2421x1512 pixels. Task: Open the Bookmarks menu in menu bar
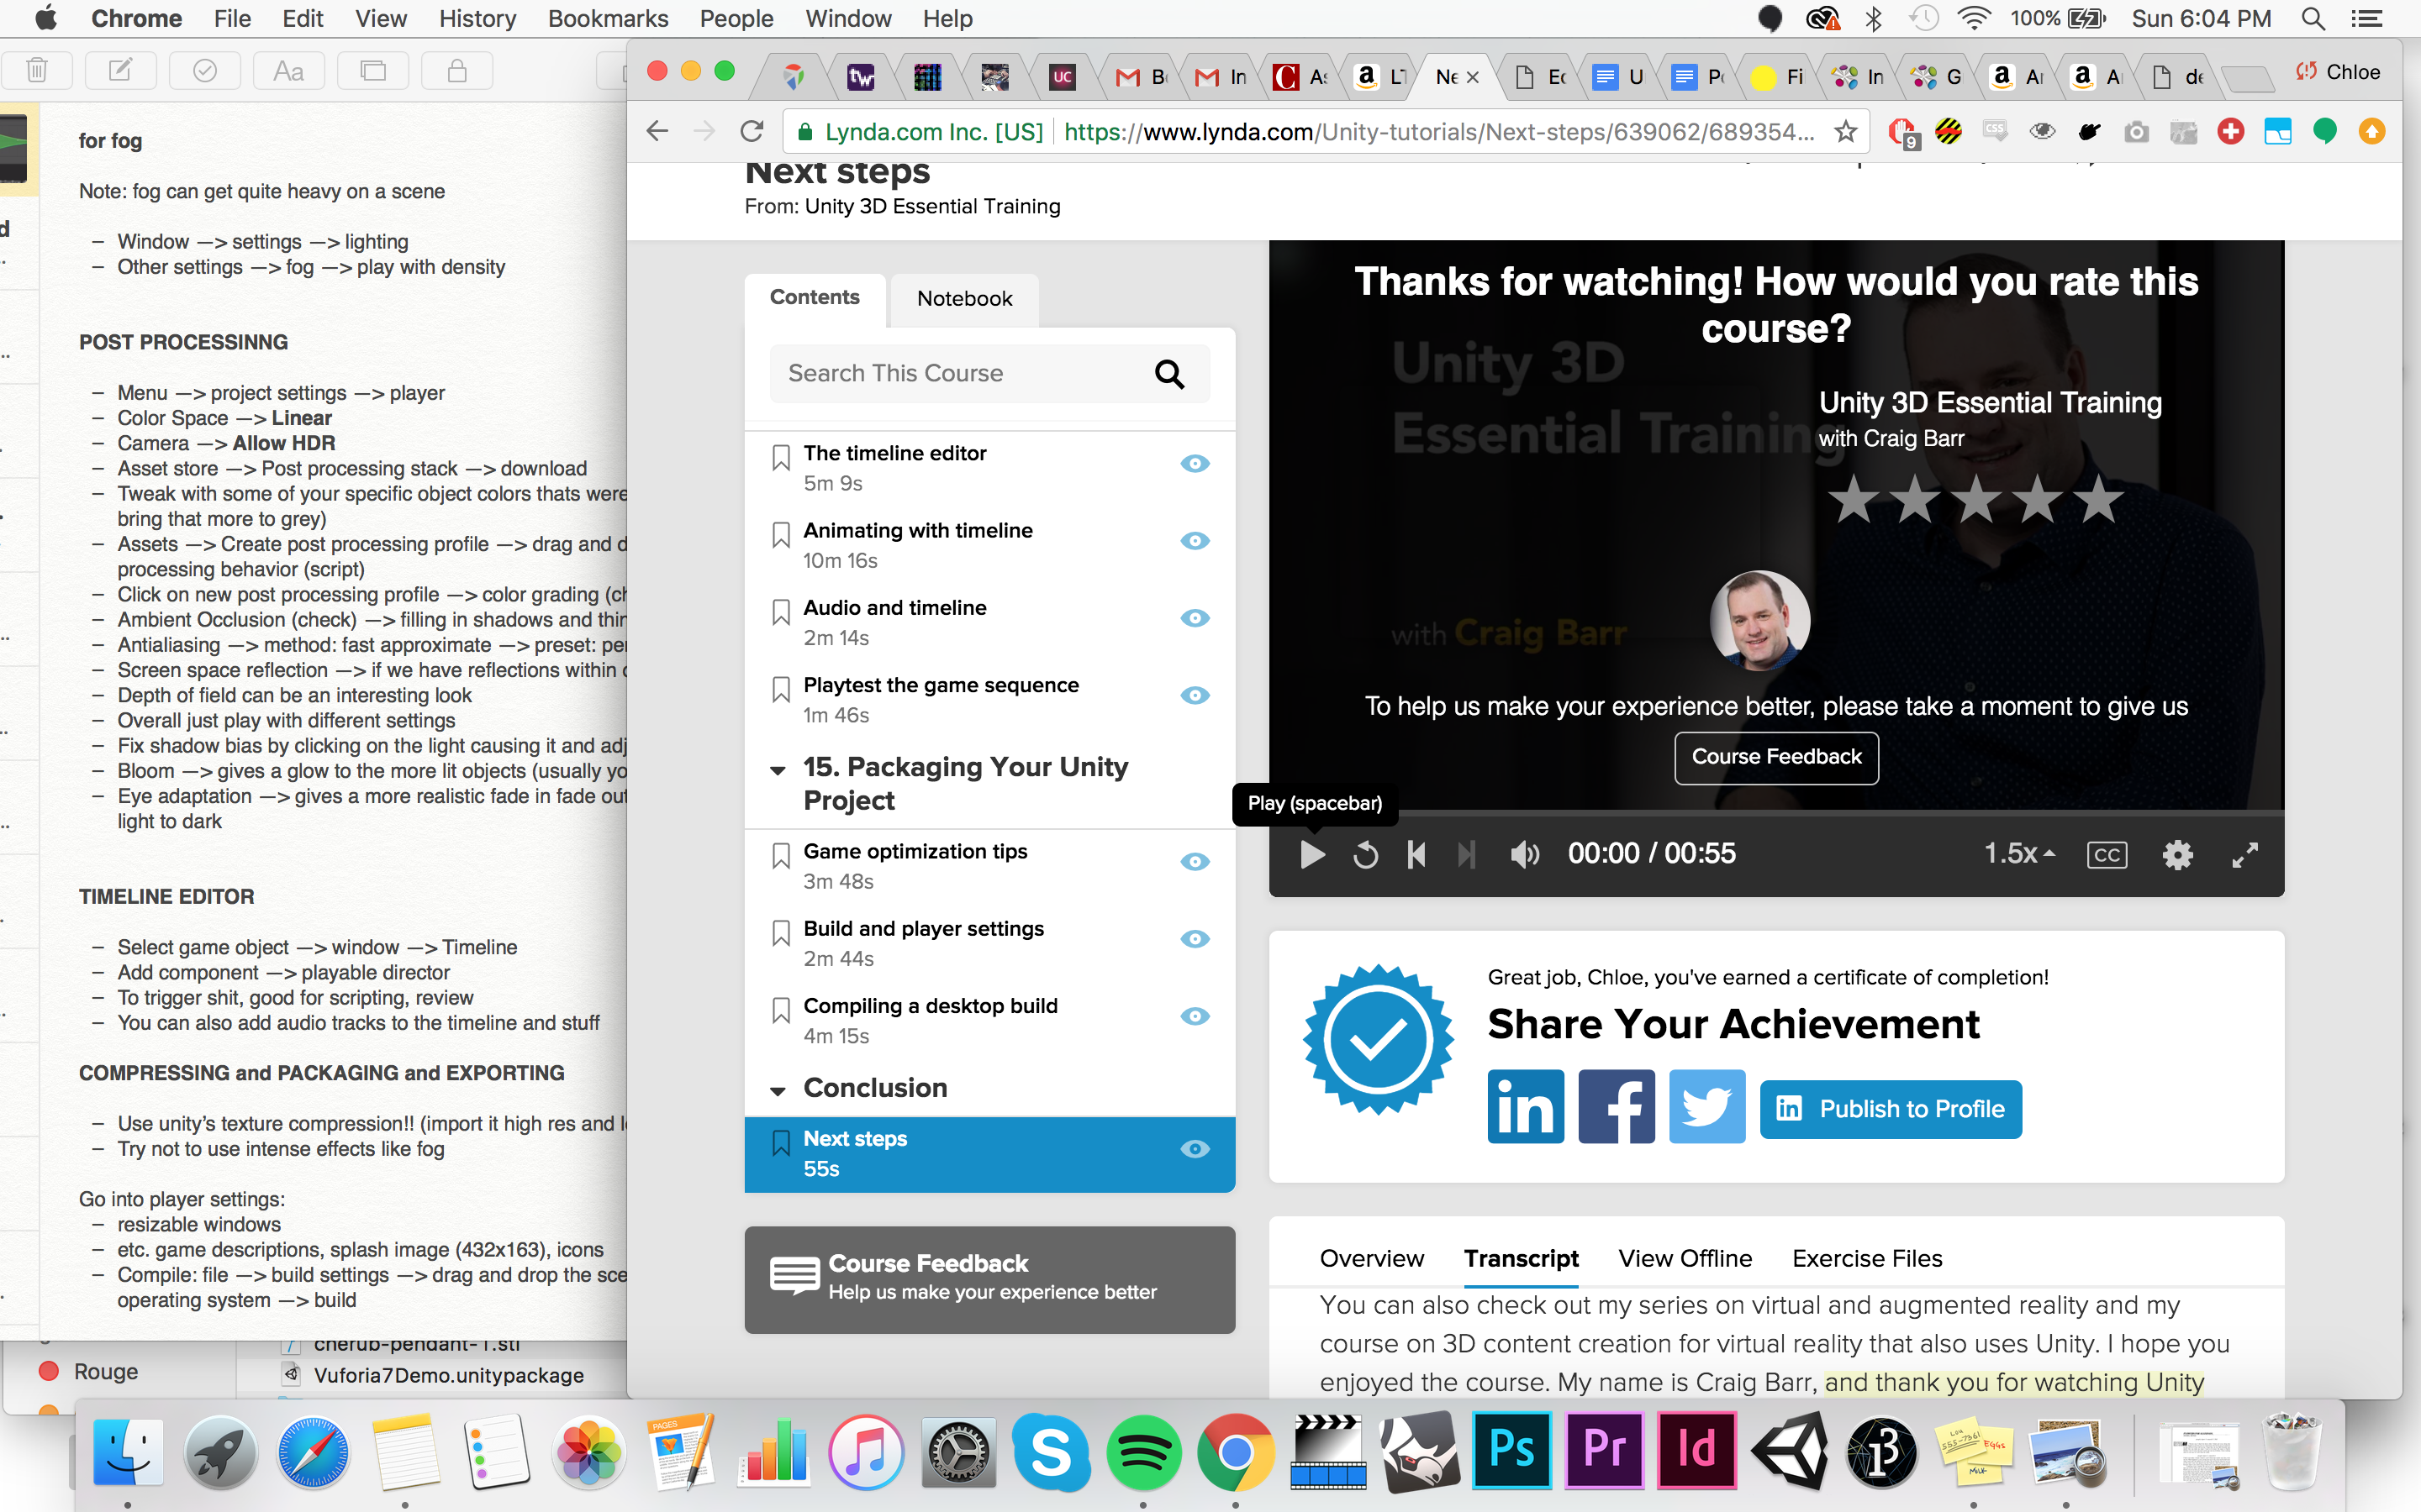(607, 18)
